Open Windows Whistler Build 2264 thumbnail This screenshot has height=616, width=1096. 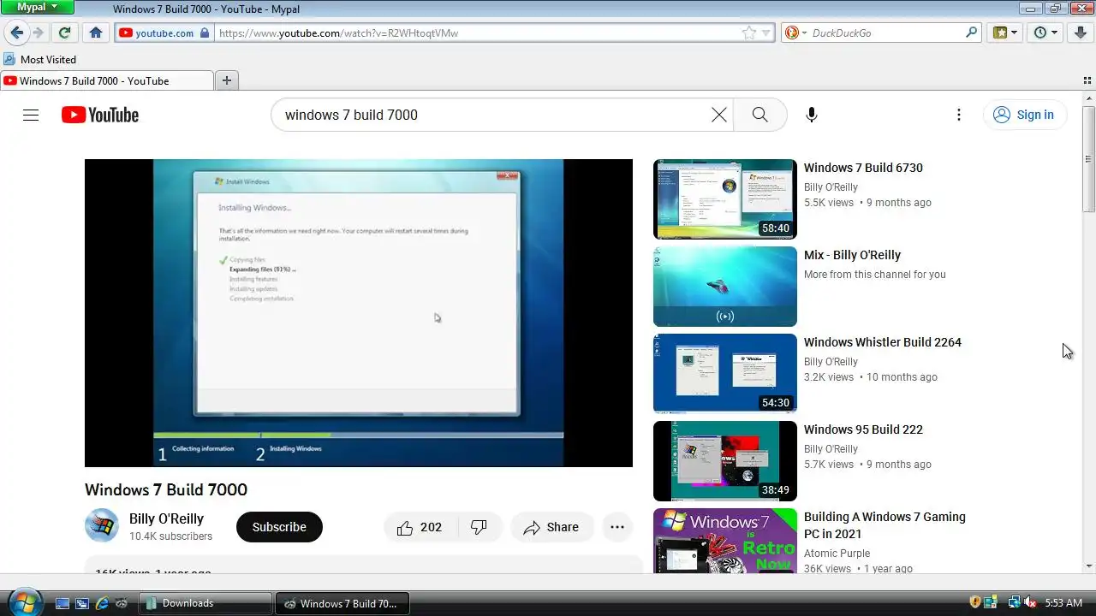point(725,374)
